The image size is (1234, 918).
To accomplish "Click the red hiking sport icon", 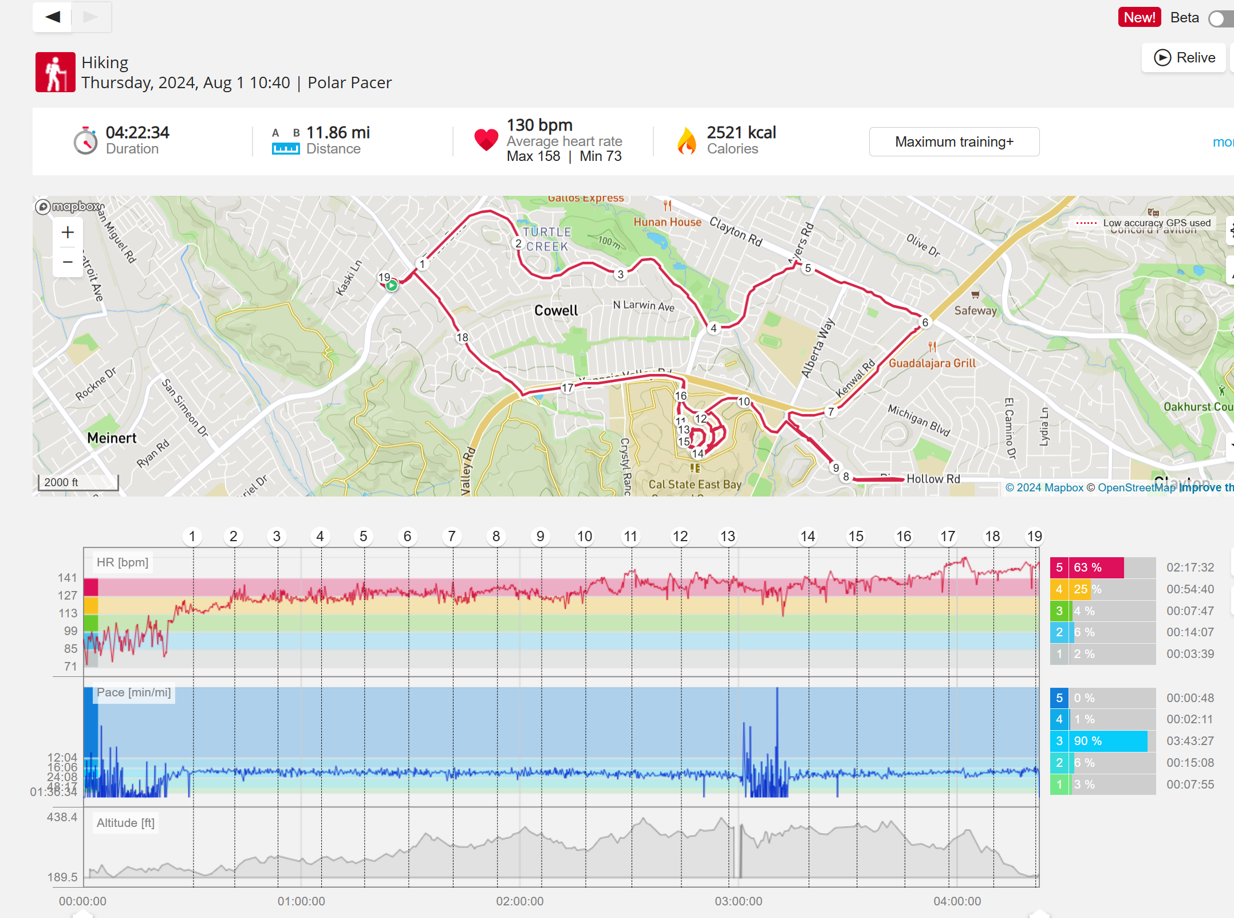I will [56, 72].
